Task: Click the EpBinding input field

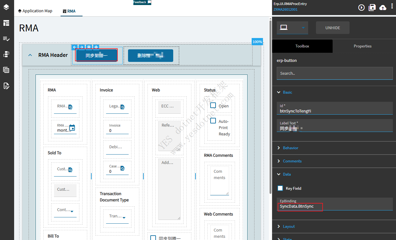Action: coord(334,206)
